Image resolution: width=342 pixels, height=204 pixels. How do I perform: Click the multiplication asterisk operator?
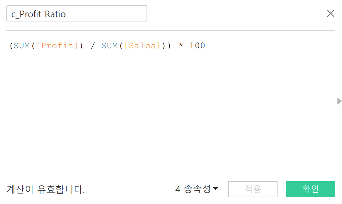pyautogui.click(x=180, y=46)
